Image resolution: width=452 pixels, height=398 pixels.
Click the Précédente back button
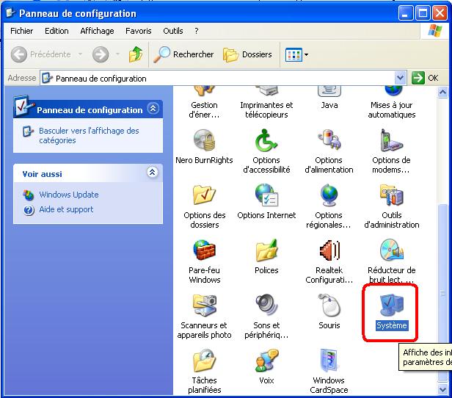click(x=41, y=54)
